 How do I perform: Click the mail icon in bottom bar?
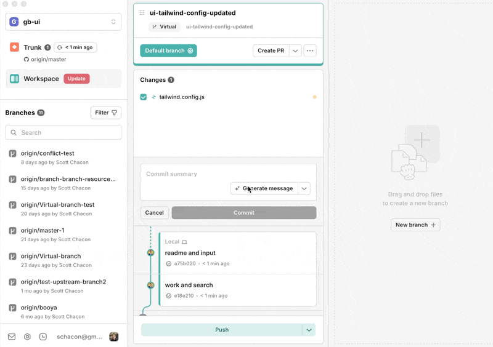pos(12,337)
